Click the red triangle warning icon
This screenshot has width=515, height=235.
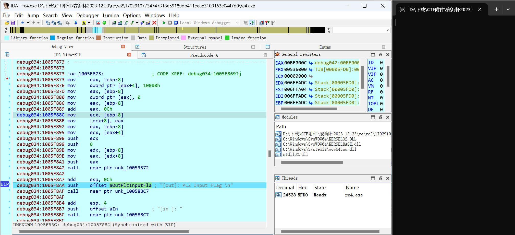[x=98, y=23]
